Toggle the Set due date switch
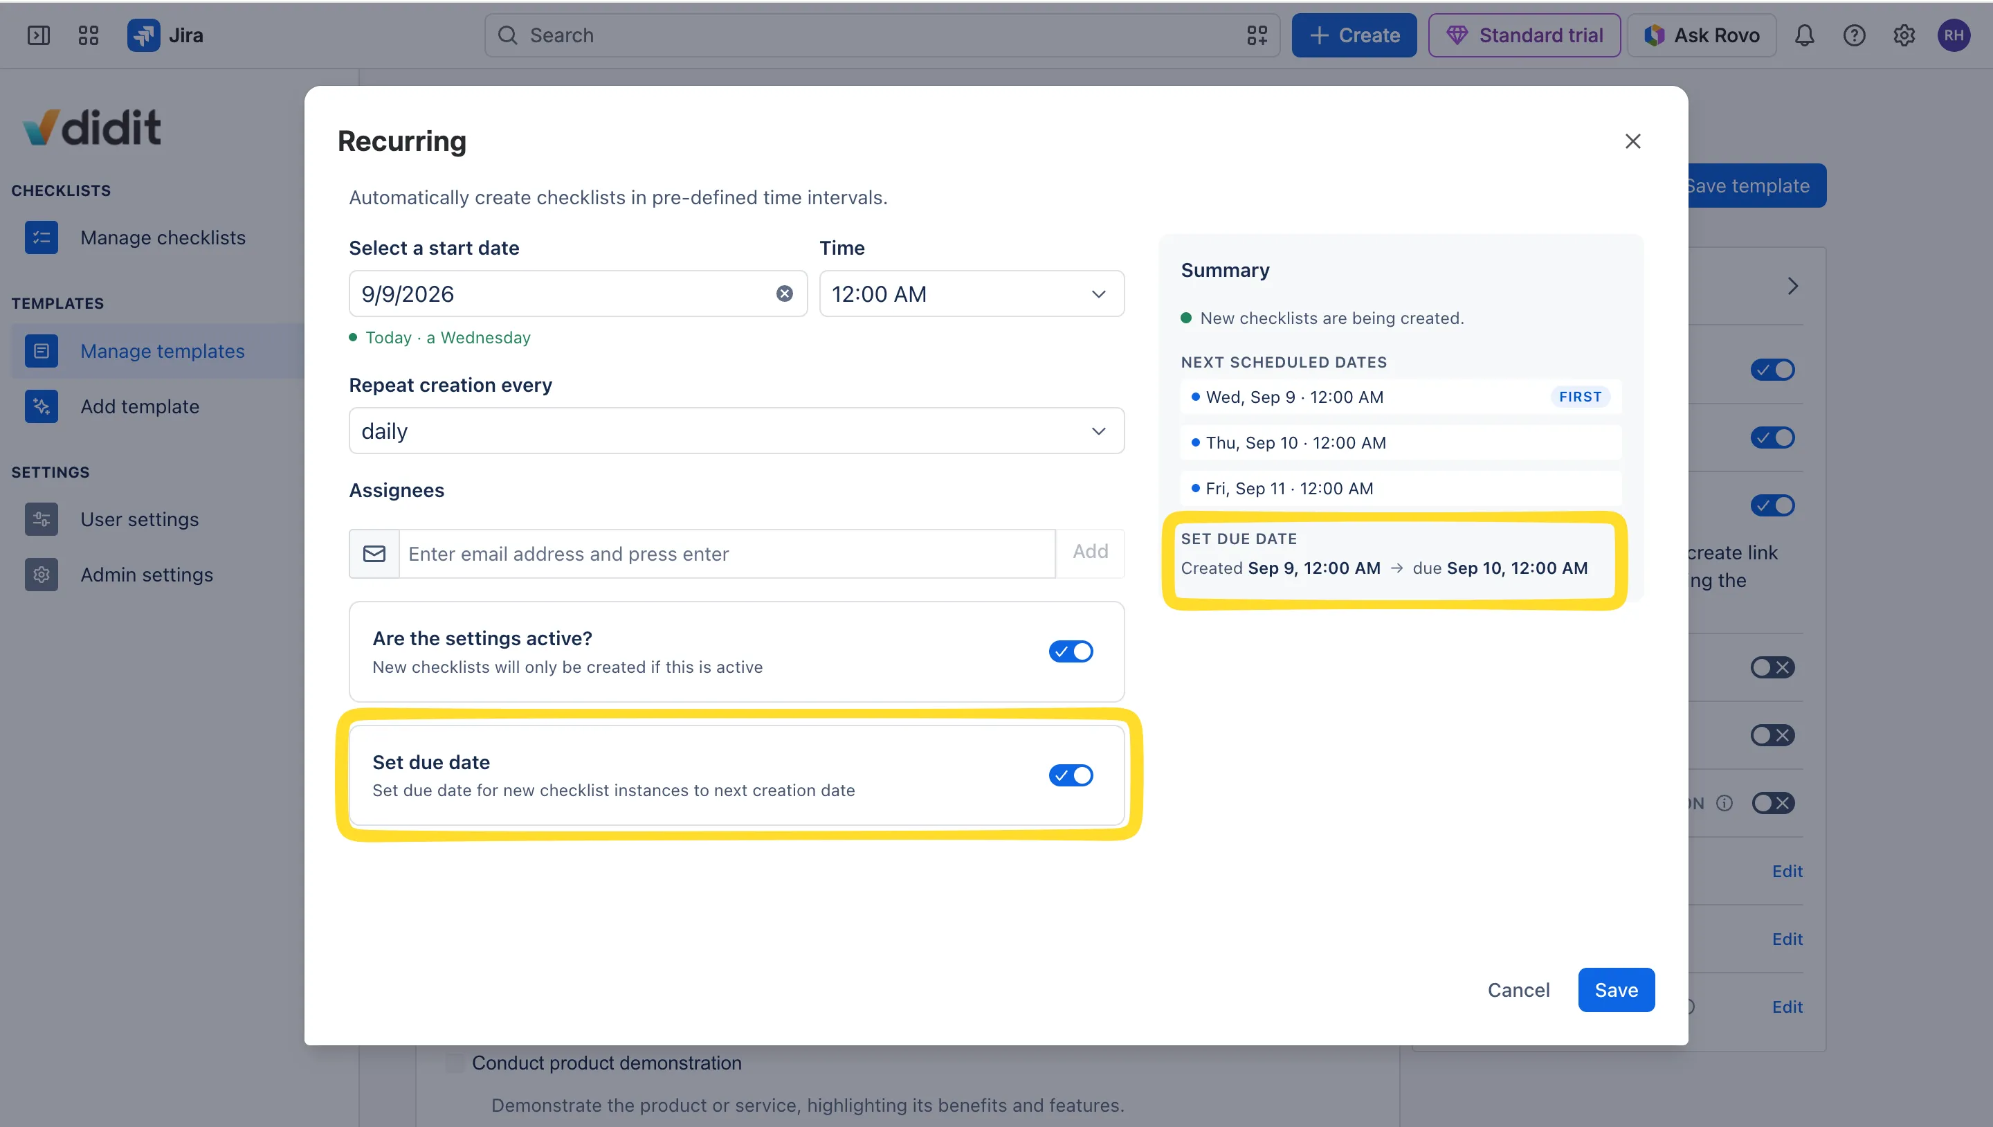Viewport: 1993px width, 1127px height. [1071, 775]
